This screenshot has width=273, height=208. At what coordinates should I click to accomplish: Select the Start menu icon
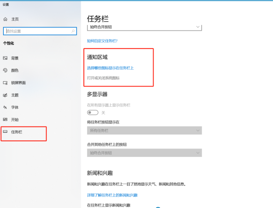point(5,119)
